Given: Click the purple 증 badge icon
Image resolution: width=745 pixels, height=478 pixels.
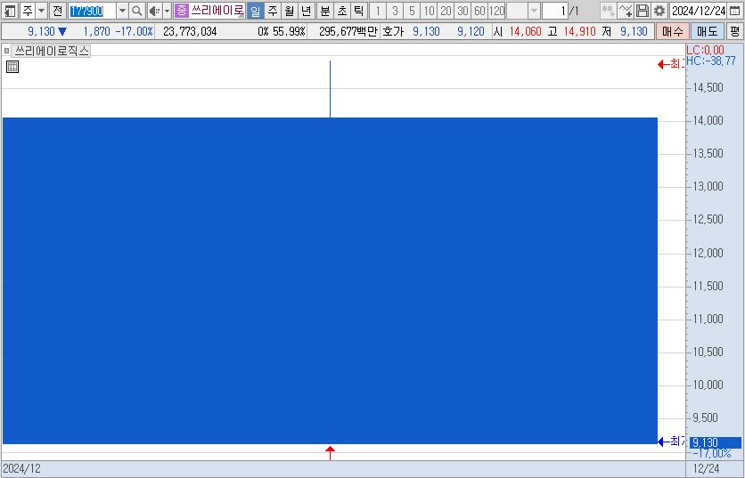Looking at the screenshot, I should (x=181, y=11).
